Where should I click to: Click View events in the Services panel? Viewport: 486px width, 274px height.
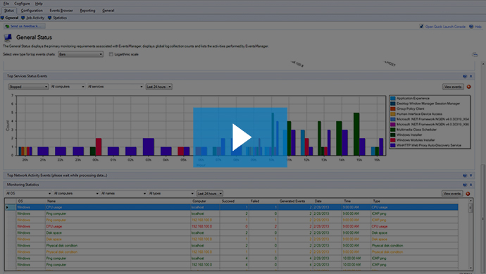pos(453,87)
